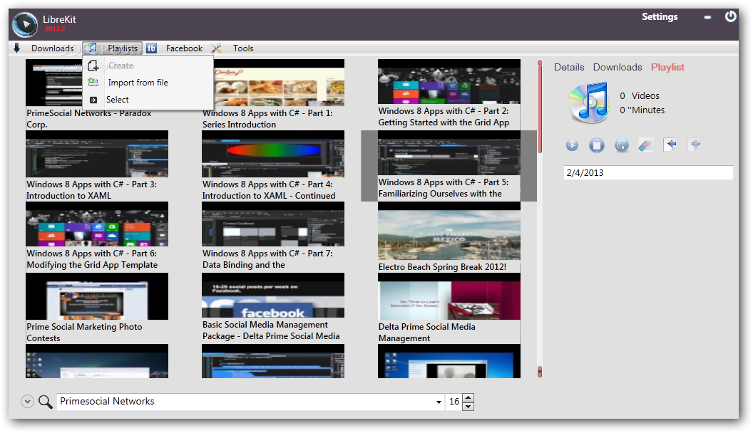Click the '0 Videos' count text
The width and height of the screenshot is (753, 433).
[639, 96]
